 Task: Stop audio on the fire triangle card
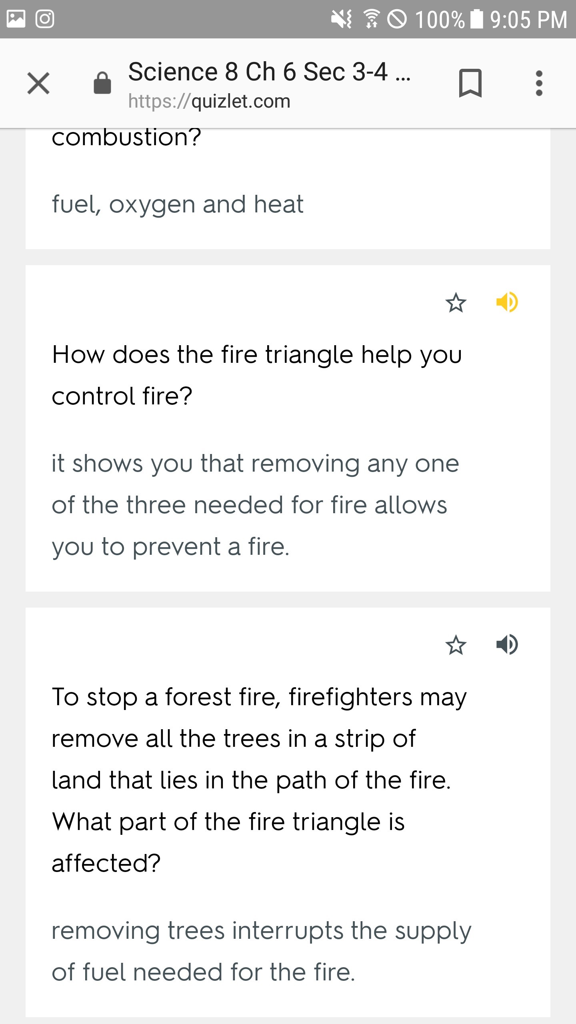pyautogui.click(x=507, y=302)
